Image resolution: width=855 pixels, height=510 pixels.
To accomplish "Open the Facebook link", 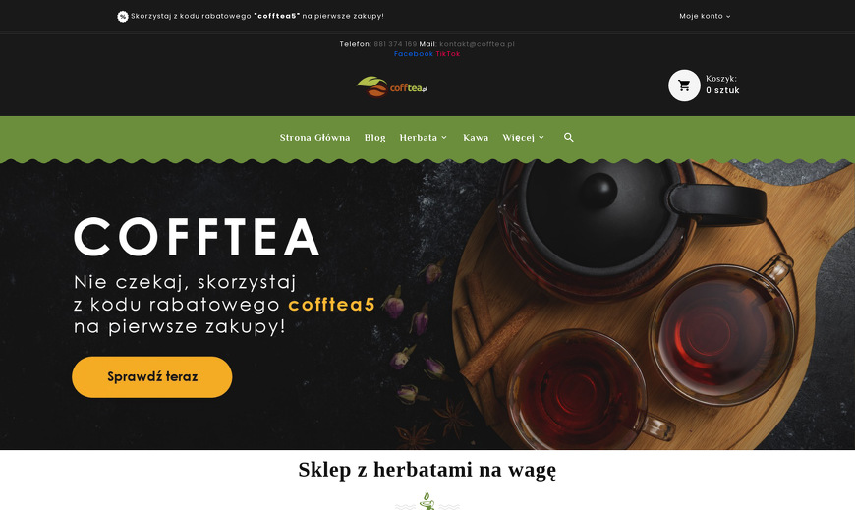I will [x=414, y=53].
